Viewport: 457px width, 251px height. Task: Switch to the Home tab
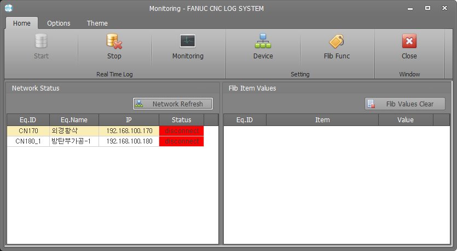21,23
